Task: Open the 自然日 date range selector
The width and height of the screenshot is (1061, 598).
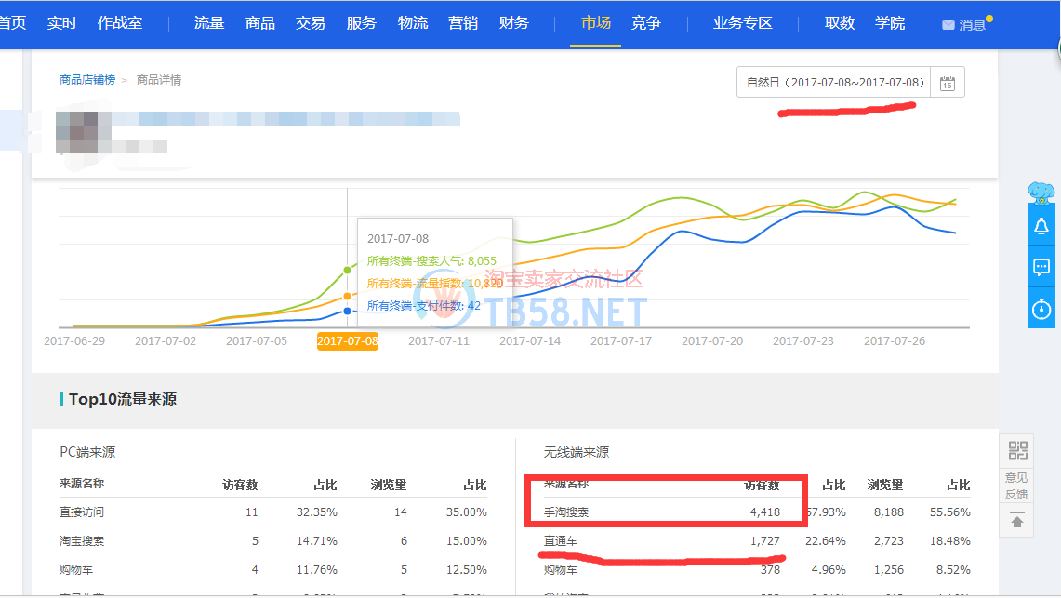Action: pyautogui.click(x=834, y=83)
